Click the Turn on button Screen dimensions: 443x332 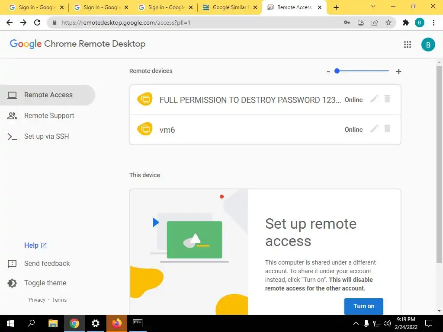click(363, 306)
